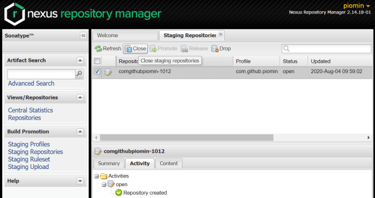Open the Central Statistics link
Viewport: 375px width, 198px height.
tap(30, 110)
